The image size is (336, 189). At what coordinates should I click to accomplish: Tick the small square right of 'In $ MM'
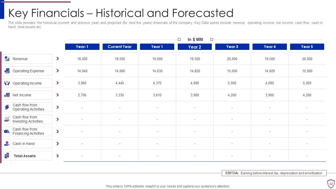click(x=212, y=39)
